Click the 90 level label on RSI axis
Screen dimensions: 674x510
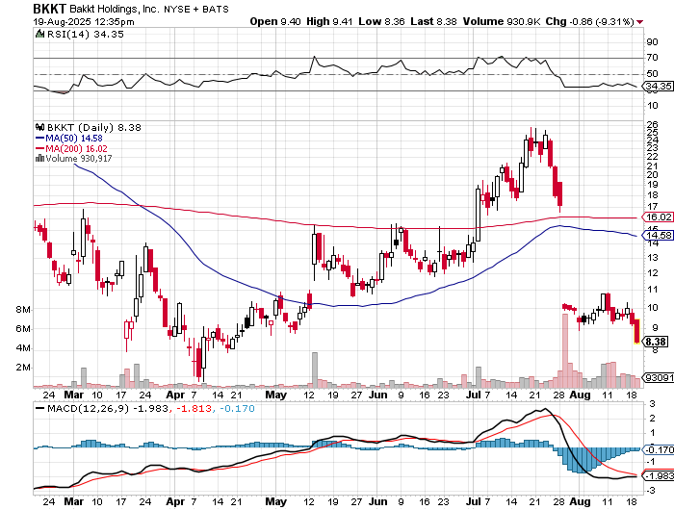click(652, 41)
